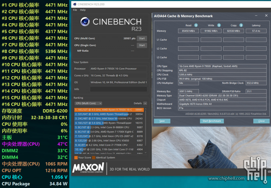Click the CPU Stepping value RPL-B2
Viewport: 271px width, 188px height.
click(222, 70)
